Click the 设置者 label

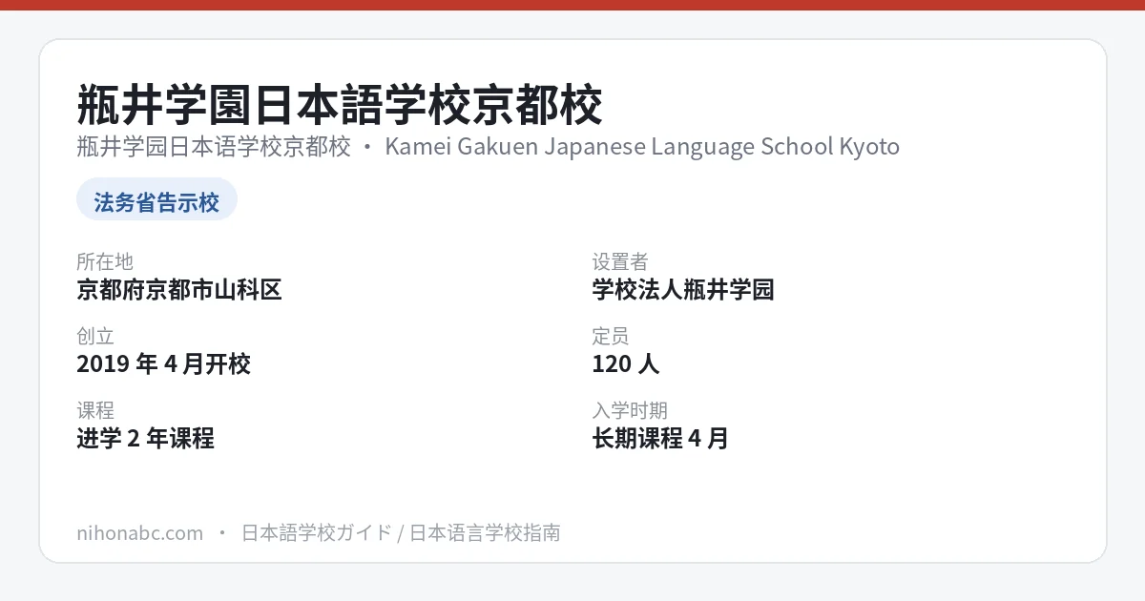pyautogui.click(x=620, y=261)
